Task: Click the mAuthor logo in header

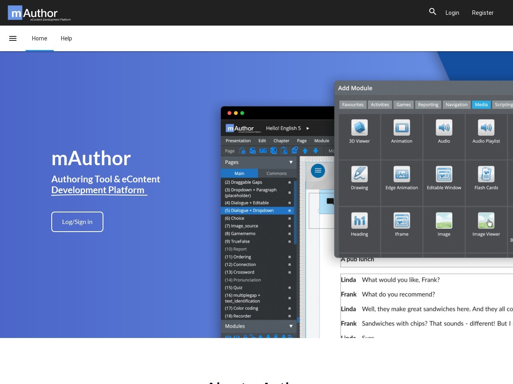Action: click(x=39, y=13)
